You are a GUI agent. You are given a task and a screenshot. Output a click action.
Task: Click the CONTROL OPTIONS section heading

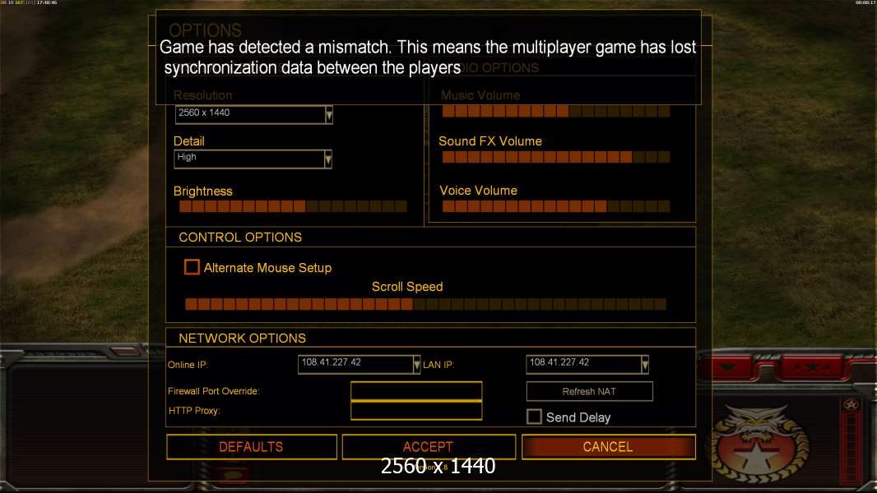point(240,237)
